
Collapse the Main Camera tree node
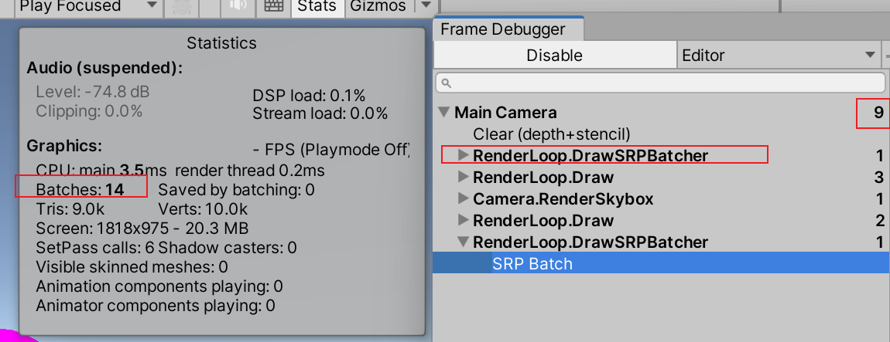(x=444, y=113)
